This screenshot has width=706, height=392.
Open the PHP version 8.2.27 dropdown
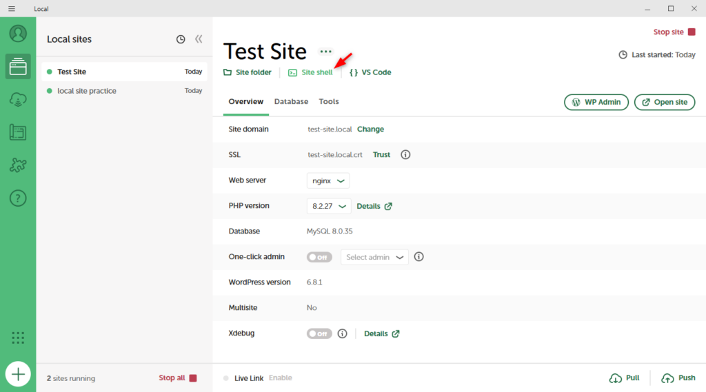pos(329,206)
